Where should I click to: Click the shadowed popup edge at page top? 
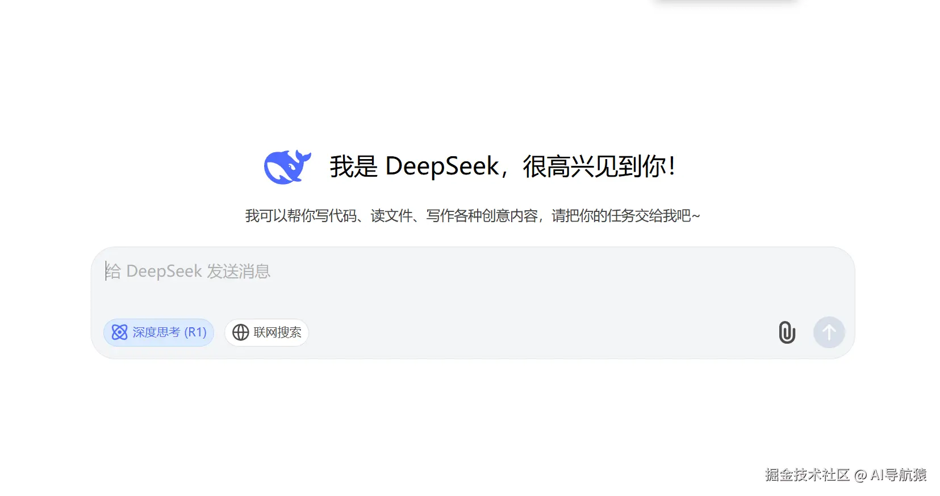pos(726,2)
